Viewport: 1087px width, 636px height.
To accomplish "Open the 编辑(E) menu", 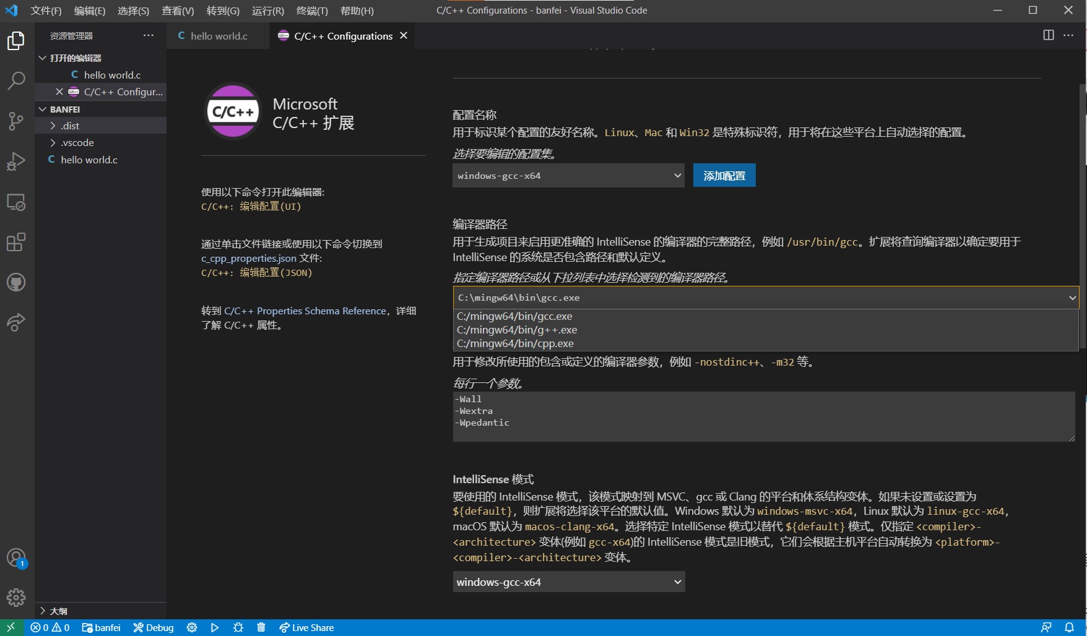I will point(90,11).
